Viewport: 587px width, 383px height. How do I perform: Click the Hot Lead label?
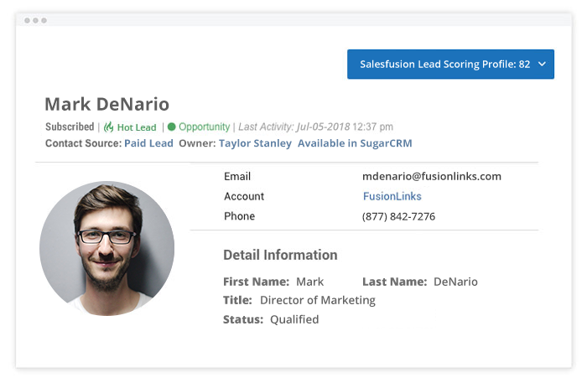pyautogui.click(x=137, y=127)
